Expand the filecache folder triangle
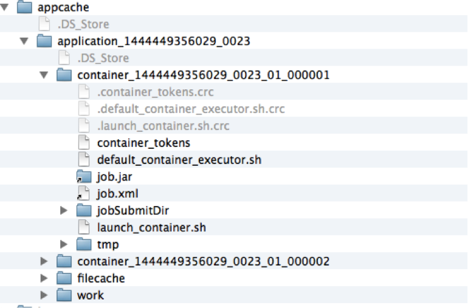The height and width of the screenshot is (308, 468). click(x=44, y=278)
